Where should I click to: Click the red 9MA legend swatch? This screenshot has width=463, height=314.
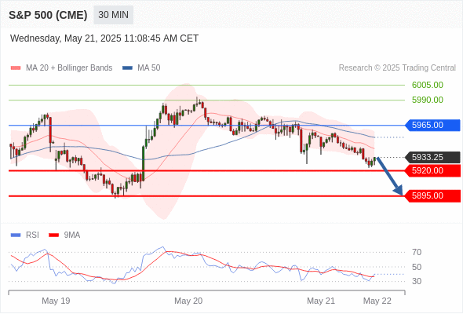point(53,235)
